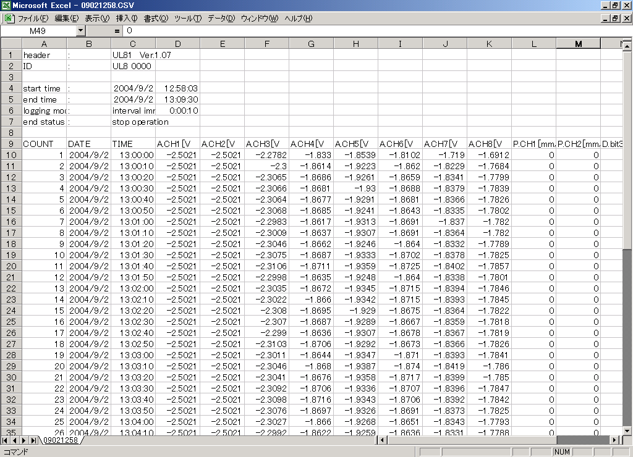Click cell 'UL8 0000'
The image size is (633, 457).
click(134, 66)
